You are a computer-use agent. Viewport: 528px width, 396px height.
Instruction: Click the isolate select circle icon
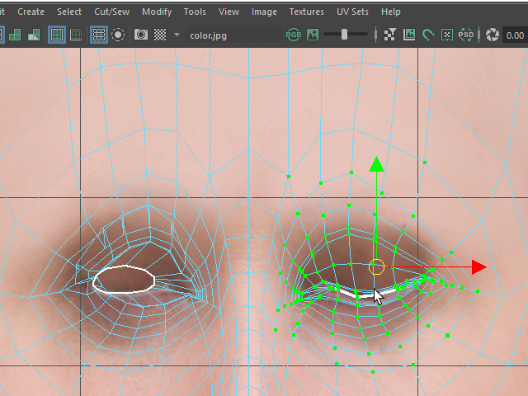tap(118, 35)
